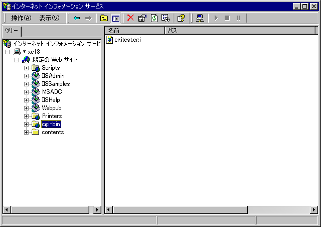Click tree pane scroll right arrow
Screen dimensions: 321x227
tap(97, 210)
